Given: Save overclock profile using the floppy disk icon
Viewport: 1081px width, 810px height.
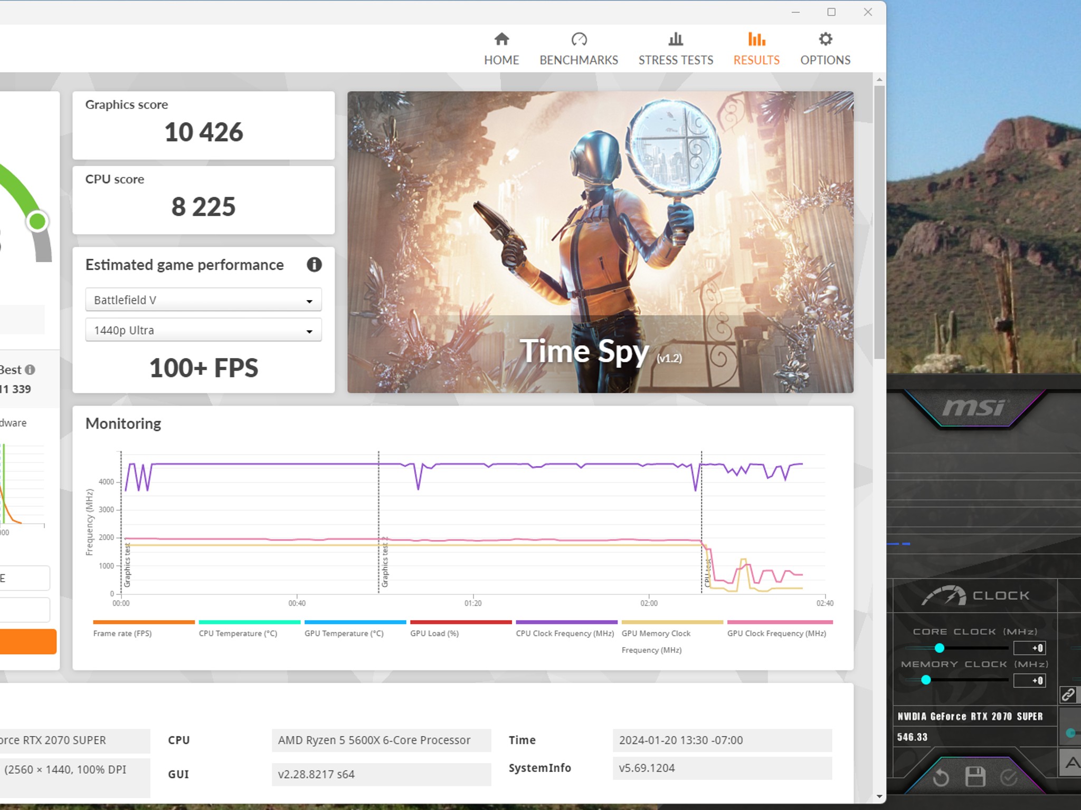Looking at the screenshot, I should pos(975,778).
